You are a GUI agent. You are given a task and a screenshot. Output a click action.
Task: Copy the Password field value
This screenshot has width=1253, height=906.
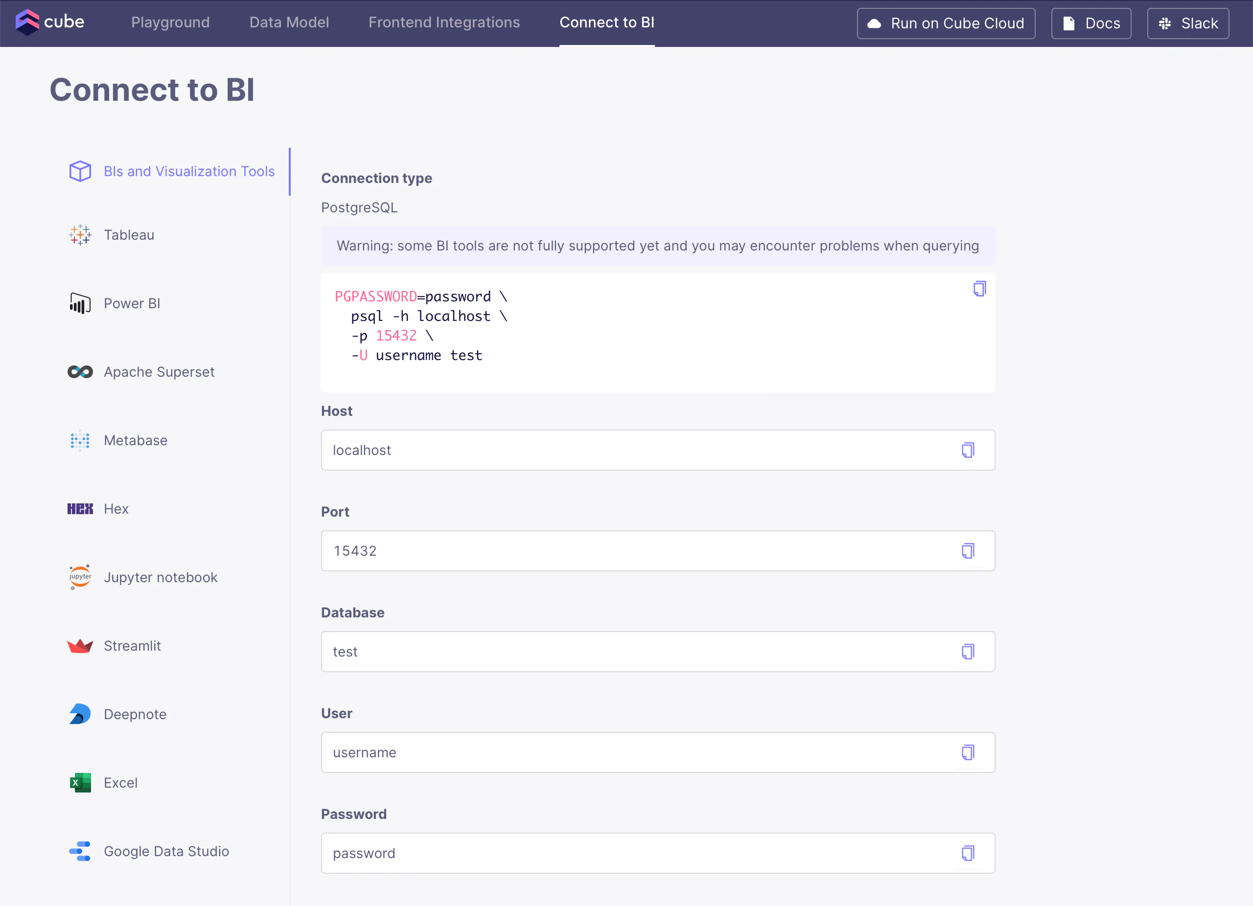[967, 853]
